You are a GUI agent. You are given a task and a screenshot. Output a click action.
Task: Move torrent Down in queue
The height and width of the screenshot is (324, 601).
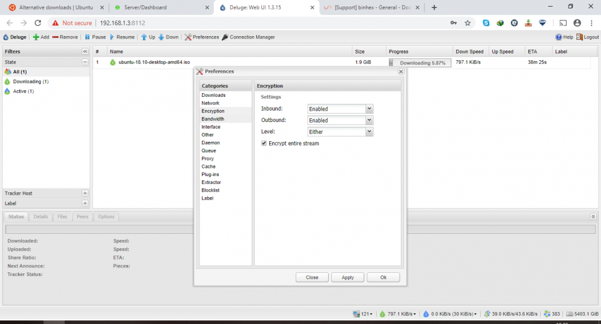[168, 37]
